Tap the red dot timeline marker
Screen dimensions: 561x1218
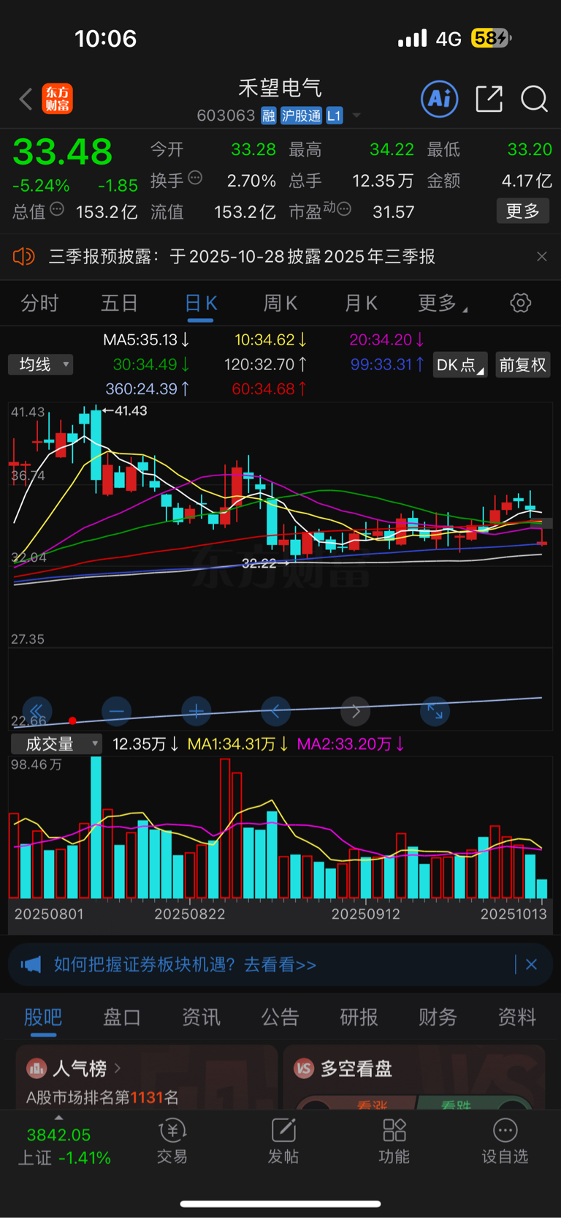(72, 721)
